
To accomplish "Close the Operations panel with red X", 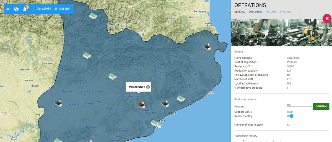I will [327, 19].
